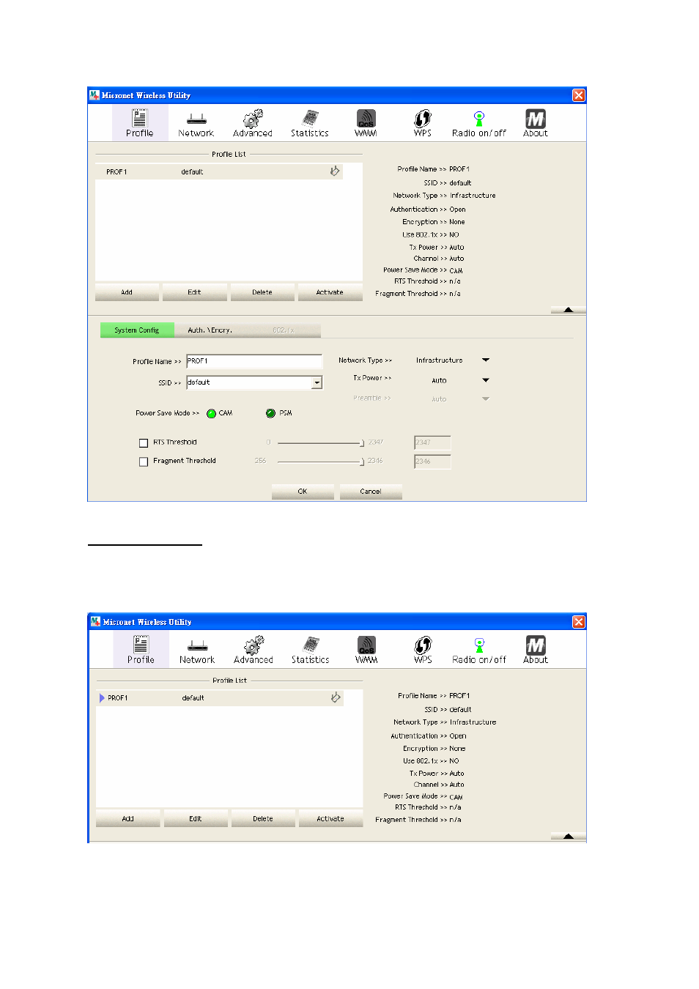Click "Use 802.1x >> NO" info, upper window
Image resolution: width=699 pixels, height=989 pixels.
tap(431, 235)
